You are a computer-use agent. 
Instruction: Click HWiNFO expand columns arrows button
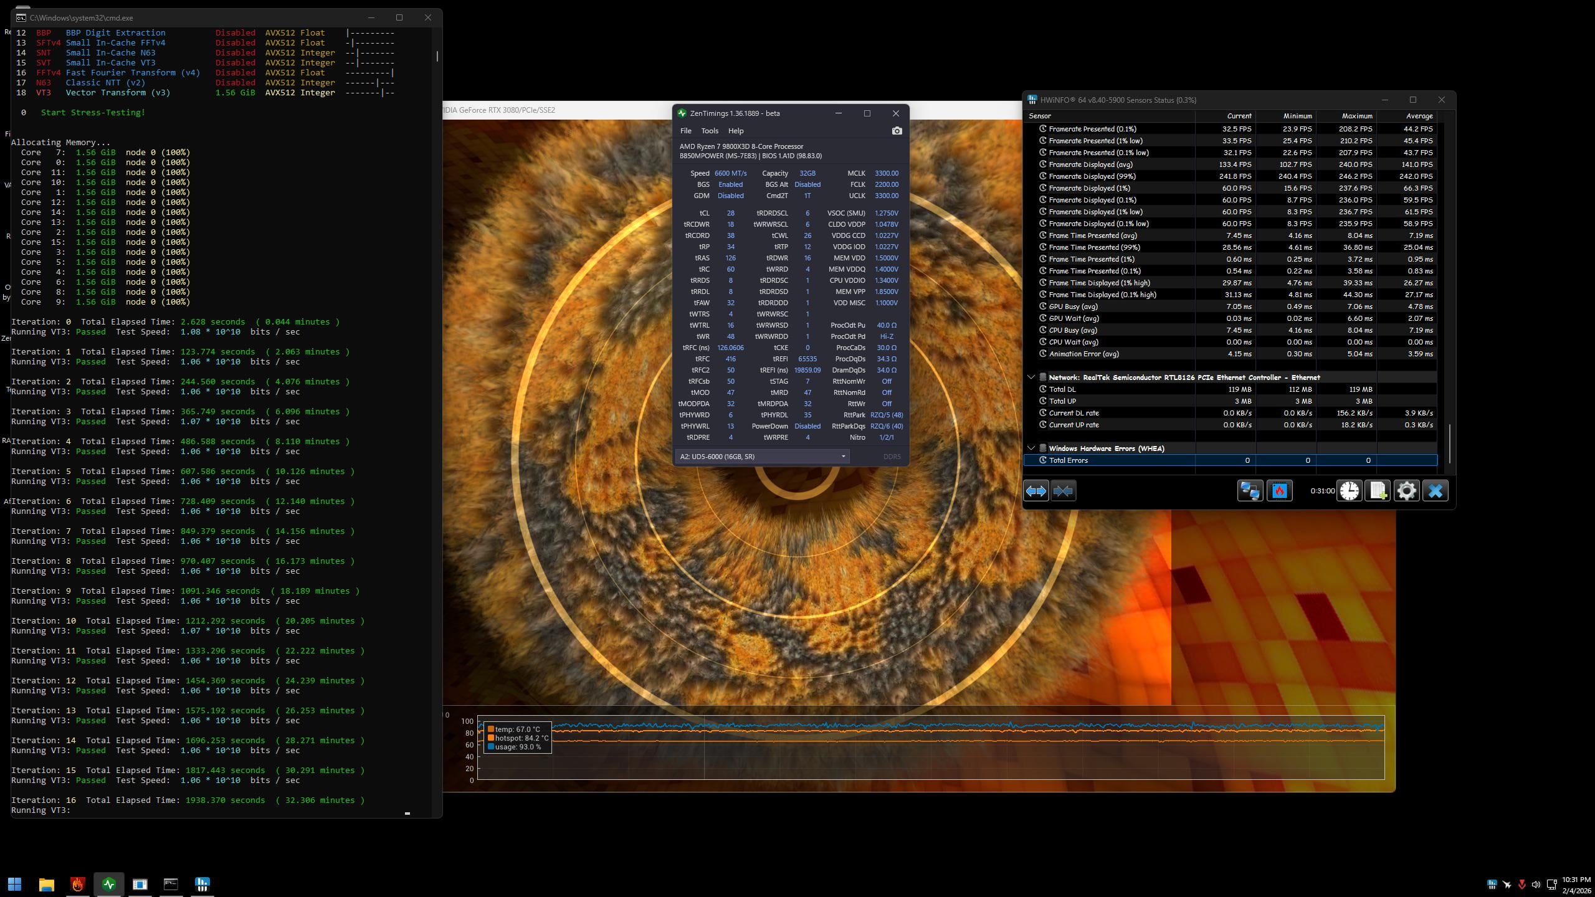click(x=1036, y=491)
